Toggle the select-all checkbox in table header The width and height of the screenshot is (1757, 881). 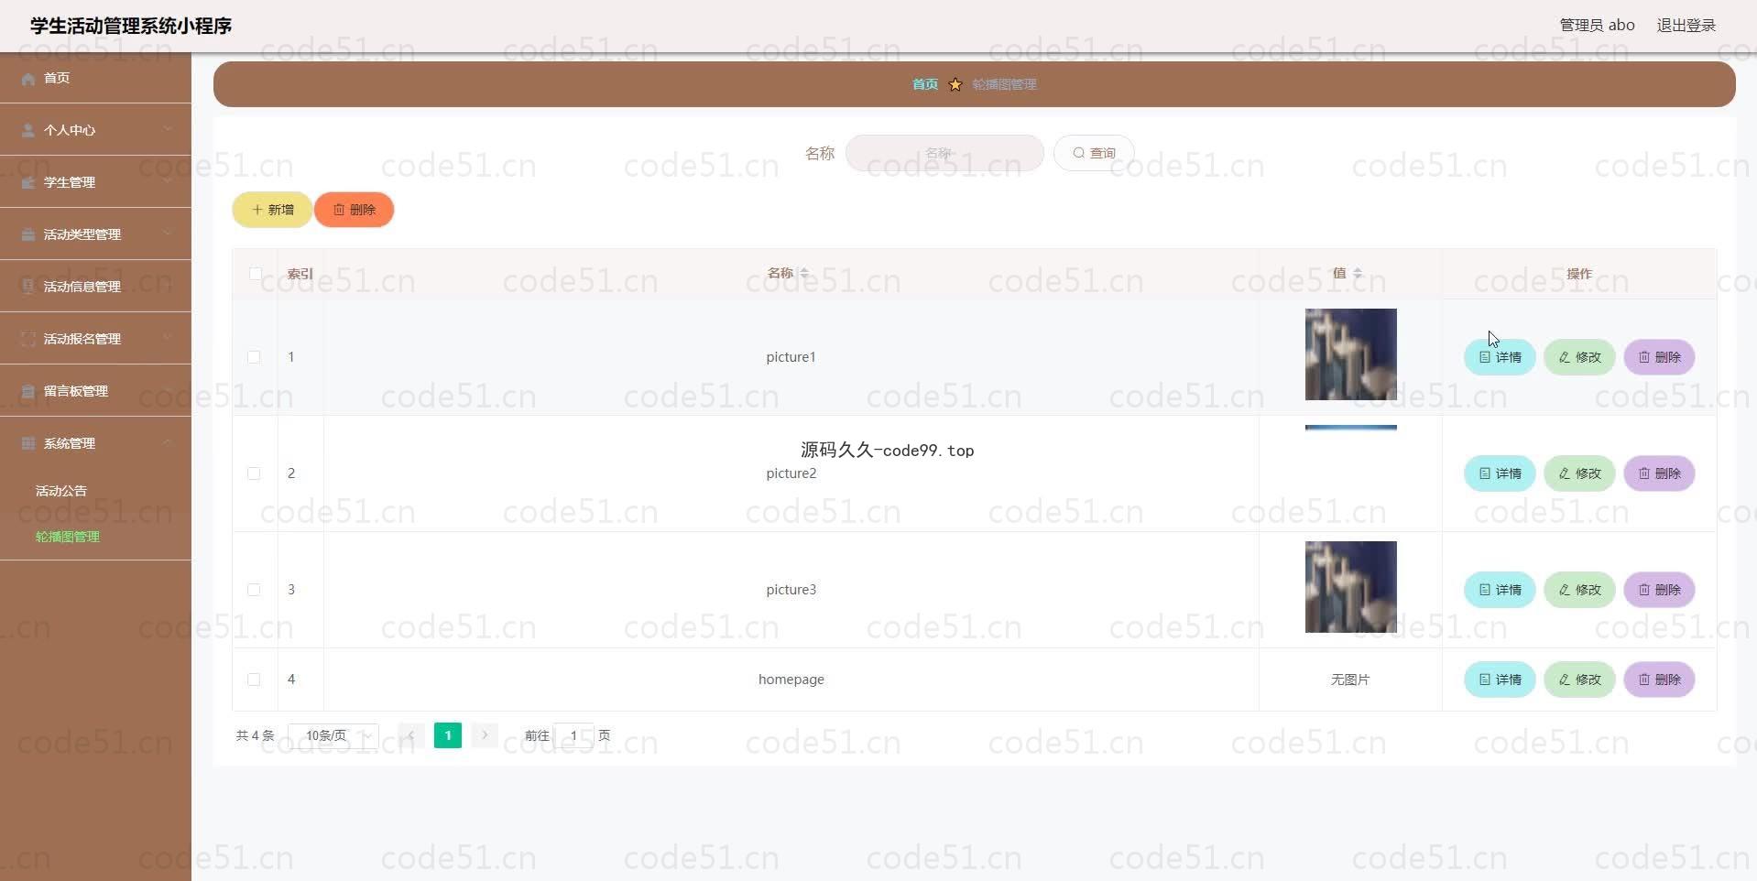[x=256, y=274]
